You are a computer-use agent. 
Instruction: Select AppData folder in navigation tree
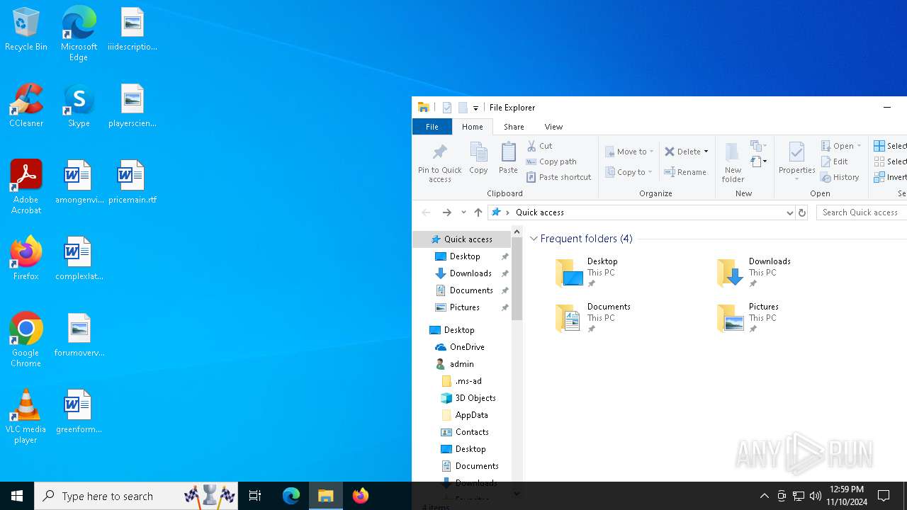(x=465, y=415)
